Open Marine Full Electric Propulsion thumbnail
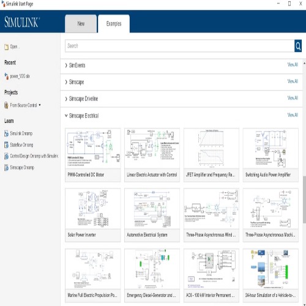This screenshot has height=306, width=306. pos(93,269)
